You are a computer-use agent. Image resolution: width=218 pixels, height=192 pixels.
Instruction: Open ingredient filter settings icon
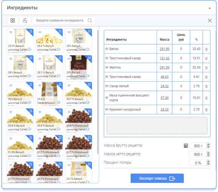pos(25,20)
